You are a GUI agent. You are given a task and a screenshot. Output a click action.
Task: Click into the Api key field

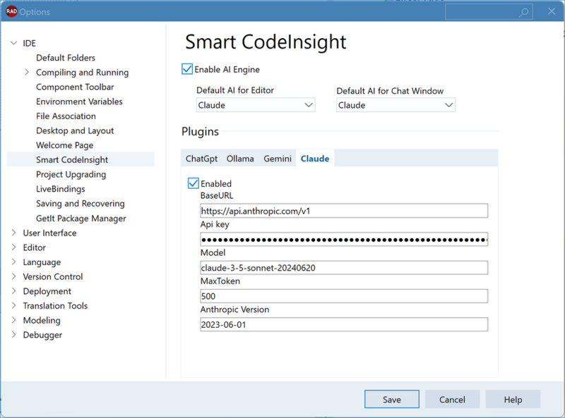[x=344, y=239]
